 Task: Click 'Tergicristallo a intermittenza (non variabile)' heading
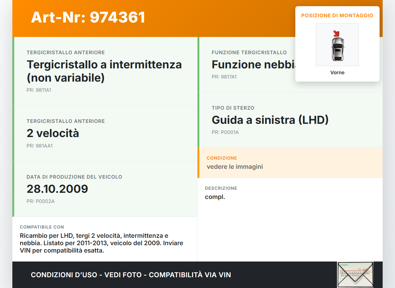[x=104, y=71]
